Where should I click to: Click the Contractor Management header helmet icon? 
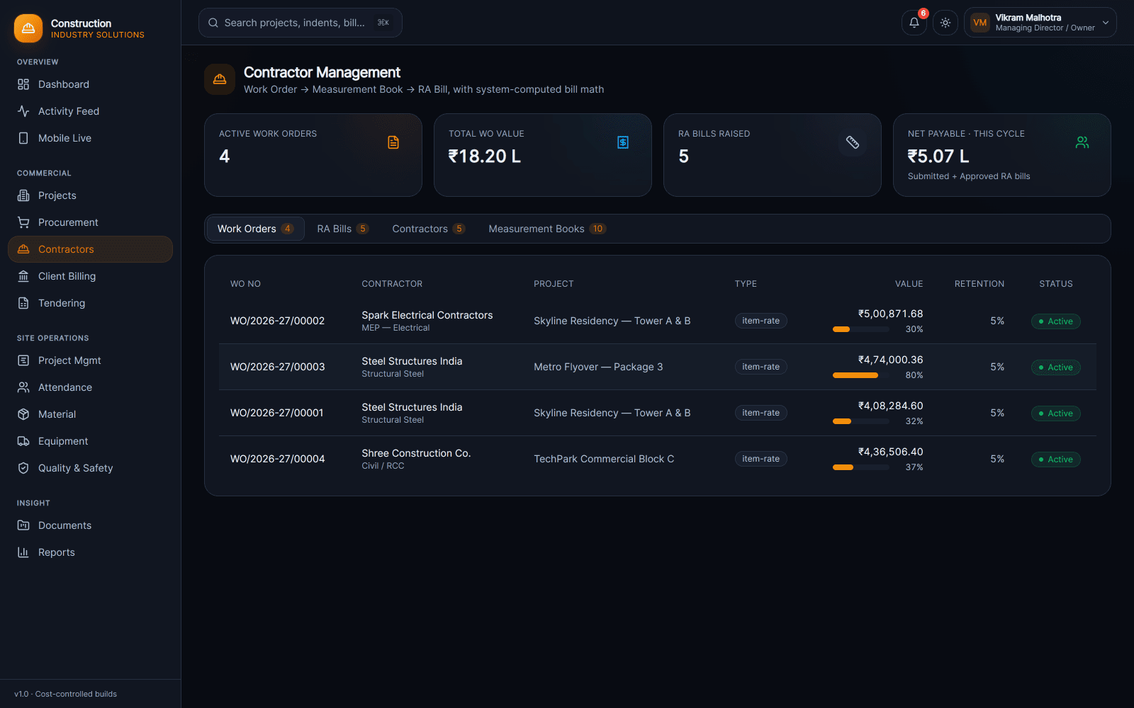tap(220, 79)
